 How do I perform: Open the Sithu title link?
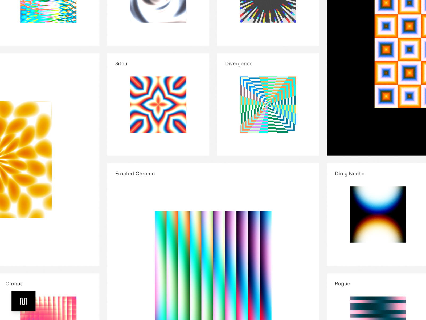tap(121, 64)
